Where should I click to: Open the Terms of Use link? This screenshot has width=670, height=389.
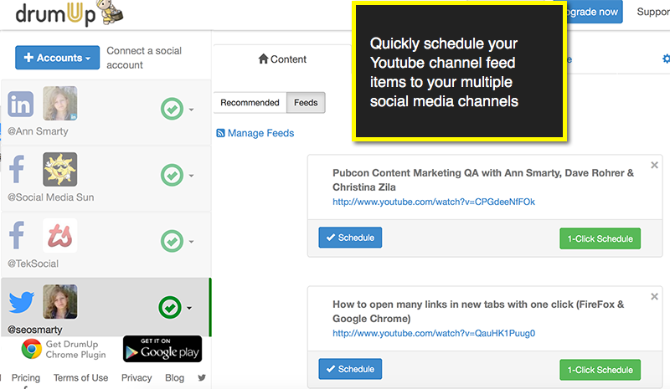point(80,378)
